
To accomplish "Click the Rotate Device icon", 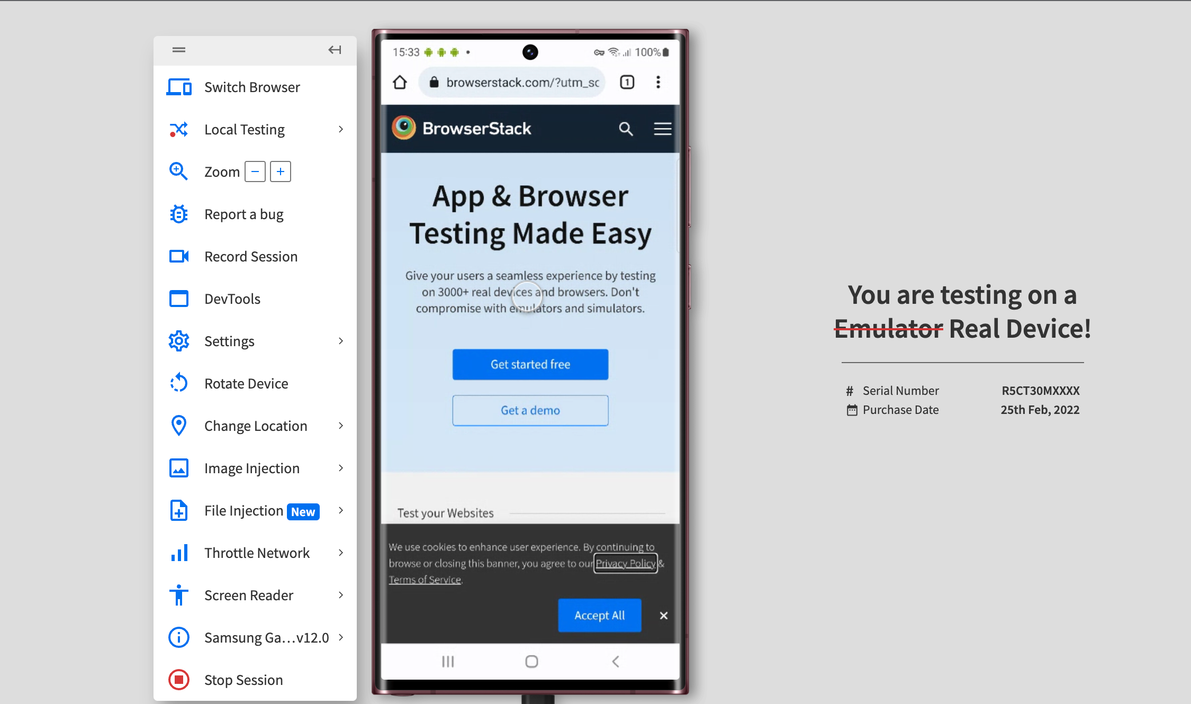I will click(178, 383).
